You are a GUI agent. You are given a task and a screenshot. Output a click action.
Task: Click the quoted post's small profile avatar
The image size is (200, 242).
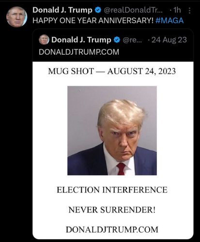point(44,40)
